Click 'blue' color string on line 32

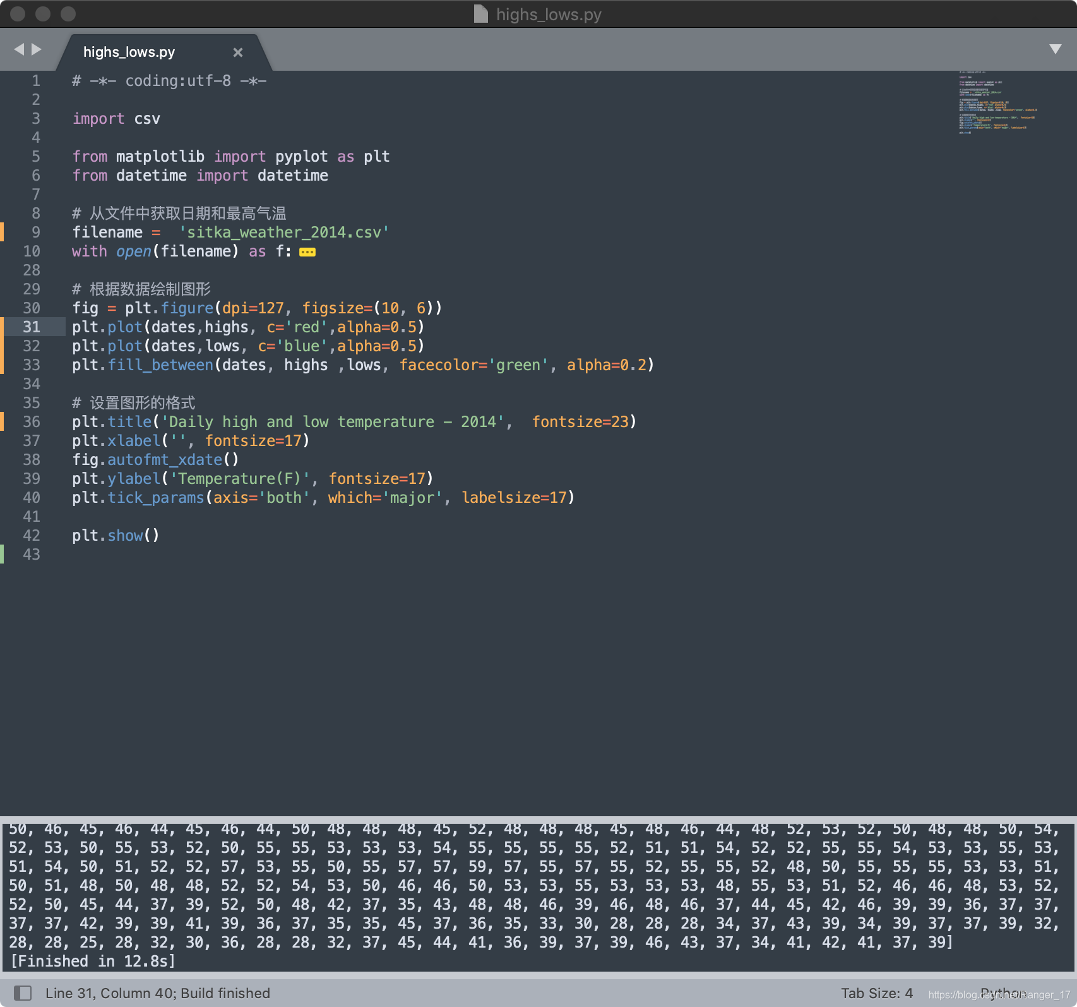tap(302, 346)
